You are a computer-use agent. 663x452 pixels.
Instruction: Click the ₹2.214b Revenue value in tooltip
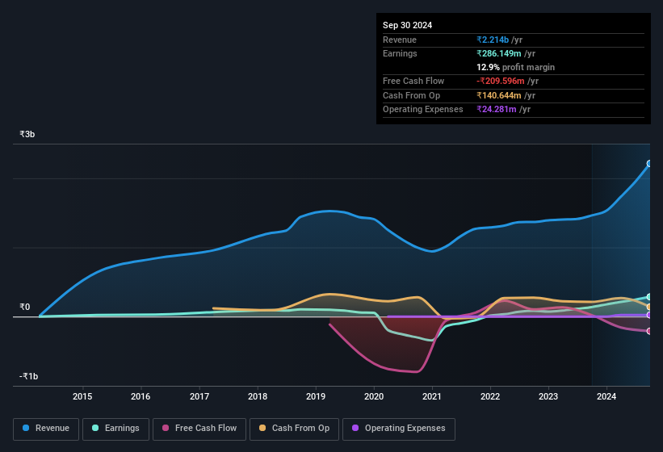click(493, 40)
